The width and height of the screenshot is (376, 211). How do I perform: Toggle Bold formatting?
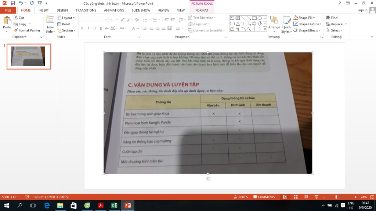point(82,28)
